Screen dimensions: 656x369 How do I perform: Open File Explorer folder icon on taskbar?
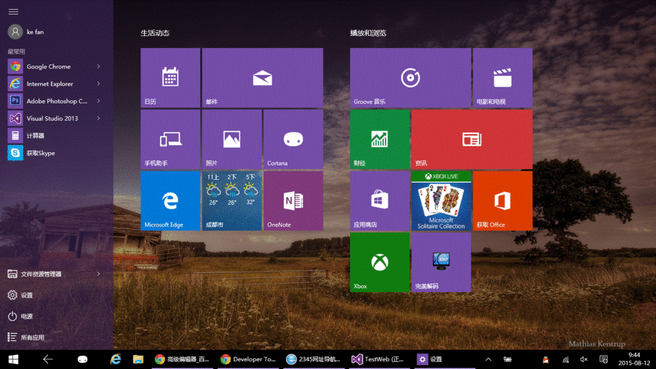[138, 359]
